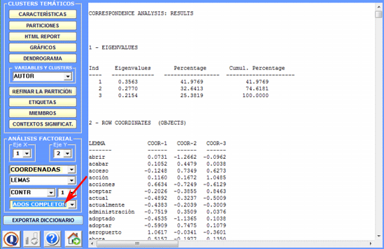Click value -1.2662 in the abrir row
Viewport: 384px width, 249px height.
[185, 157]
